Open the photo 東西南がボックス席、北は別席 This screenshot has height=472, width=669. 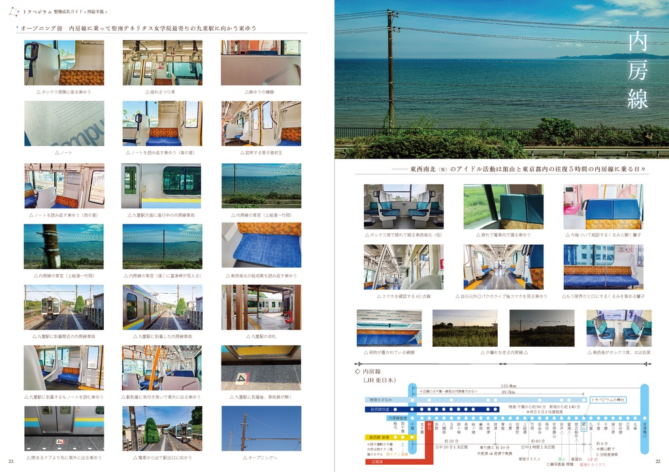pos(619,328)
